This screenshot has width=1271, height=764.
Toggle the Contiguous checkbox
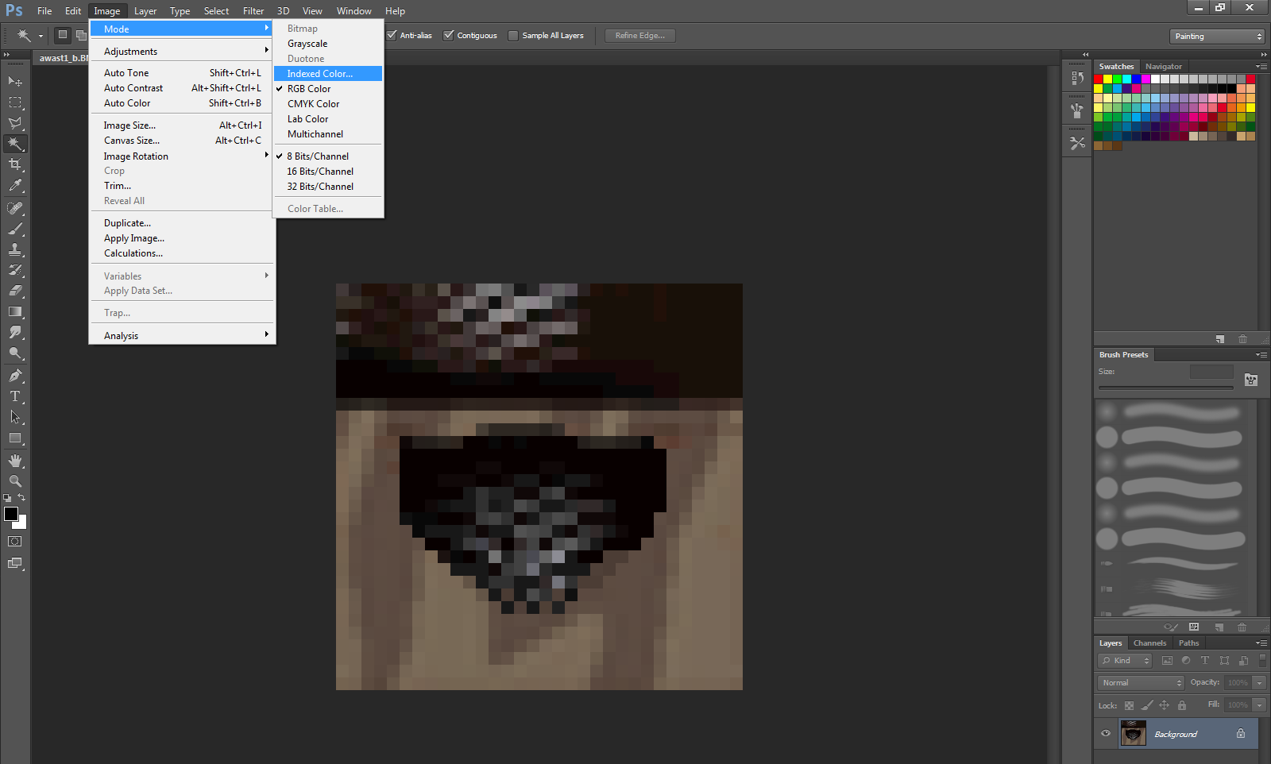pyautogui.click(x=449, y=35)
